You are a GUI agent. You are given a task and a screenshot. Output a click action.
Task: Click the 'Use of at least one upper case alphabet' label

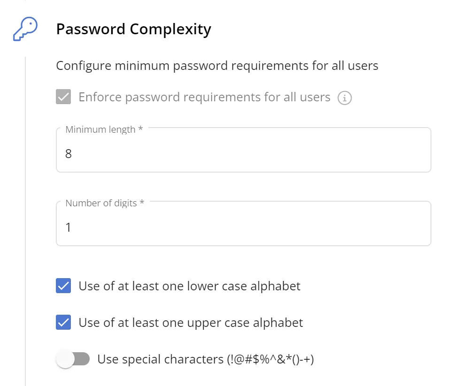point(191,323)
